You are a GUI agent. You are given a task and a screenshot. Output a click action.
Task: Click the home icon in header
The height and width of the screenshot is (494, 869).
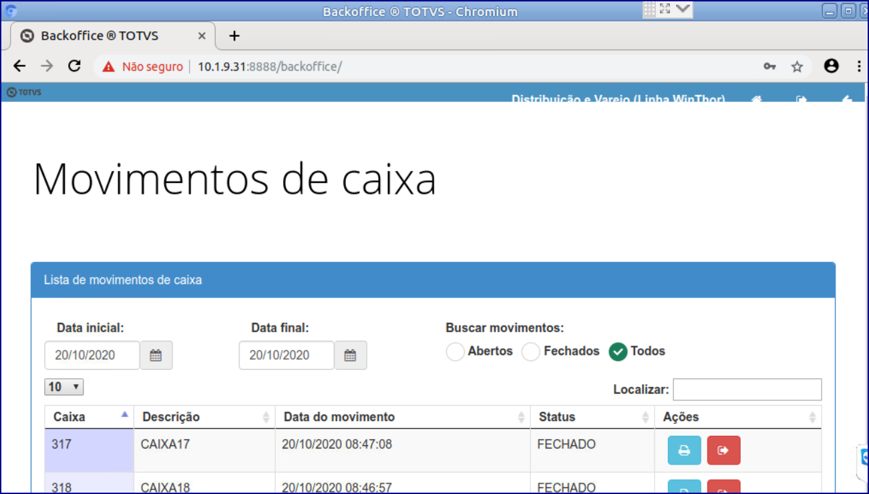tap(757, 100)
